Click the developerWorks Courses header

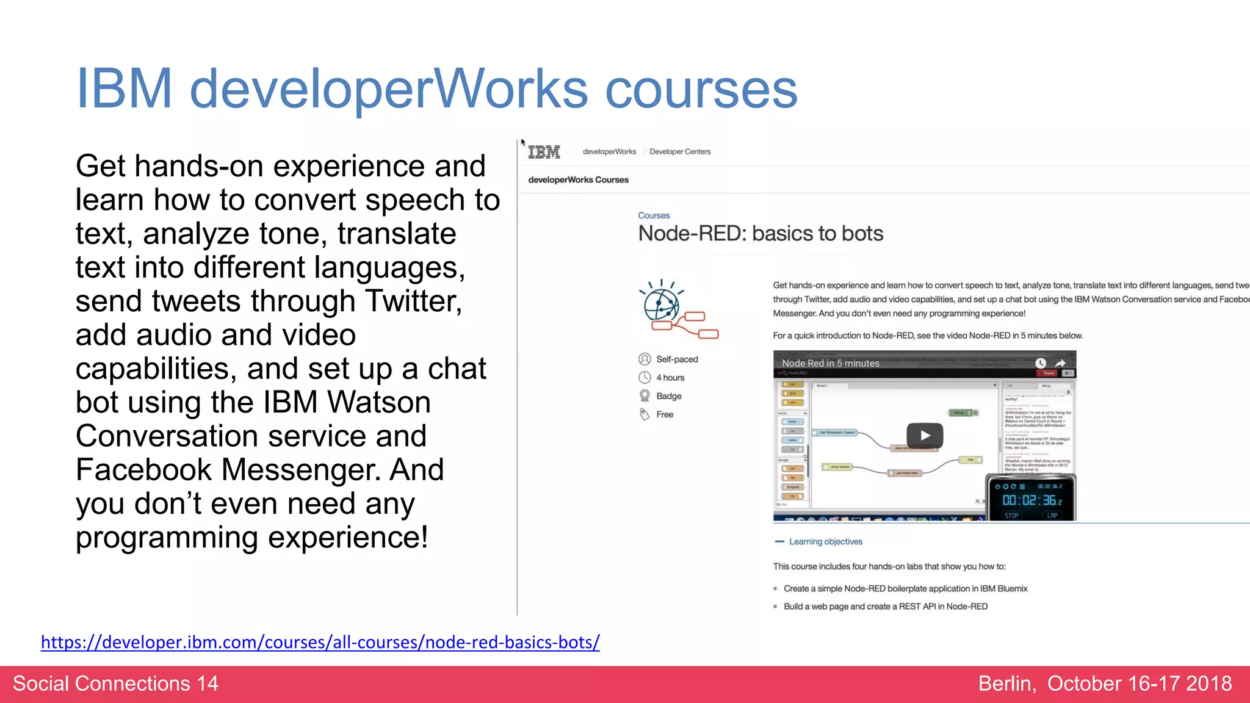578,180
